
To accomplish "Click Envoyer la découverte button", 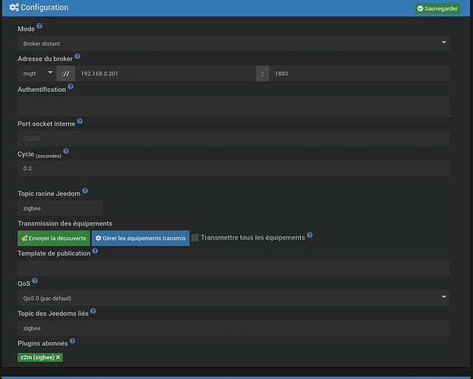I will [x=54, y=238].
